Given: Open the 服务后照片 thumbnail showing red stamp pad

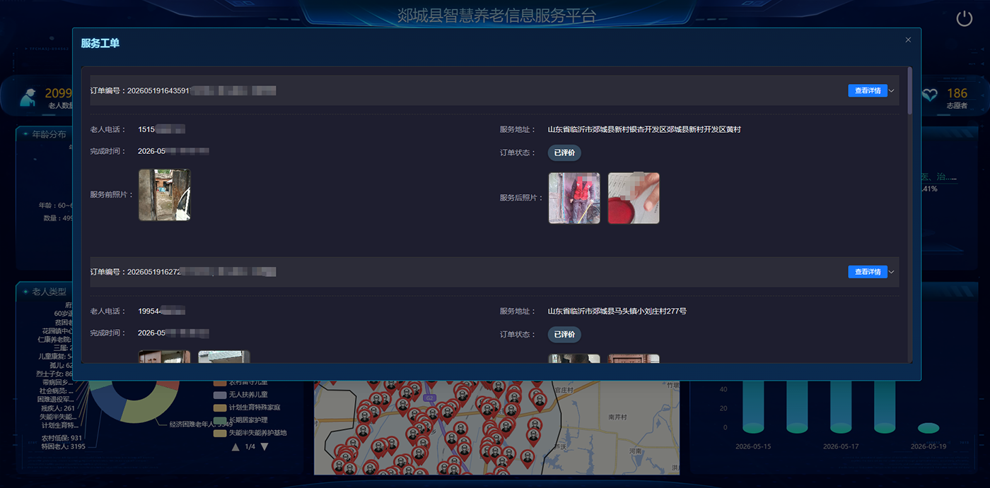Looking at the screenshot, I should click(634, 198).
